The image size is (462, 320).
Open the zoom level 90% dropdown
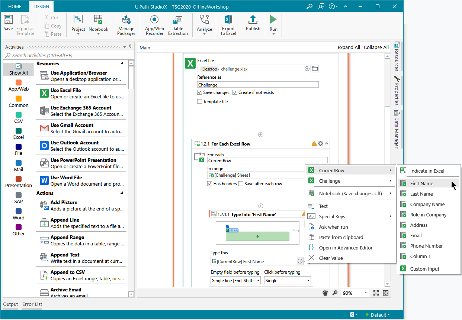tap(355, 293)
